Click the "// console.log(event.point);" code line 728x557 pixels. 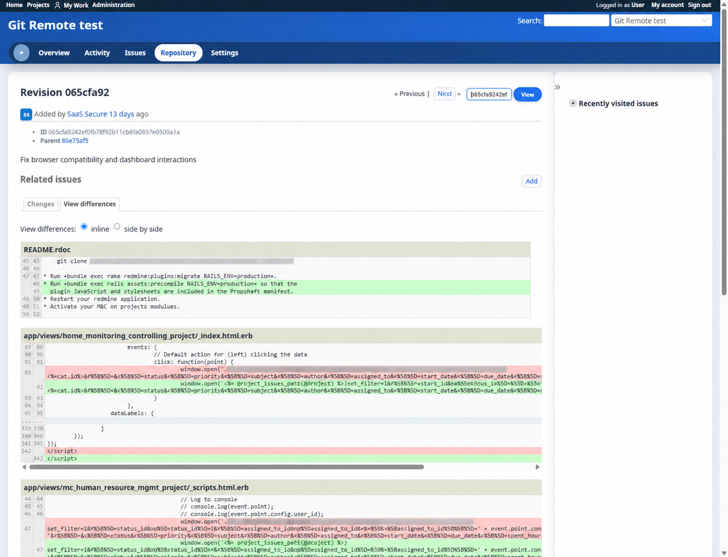click(x=227, y=507)
